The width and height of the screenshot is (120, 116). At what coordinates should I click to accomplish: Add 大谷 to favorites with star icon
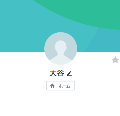click(115, 60)
